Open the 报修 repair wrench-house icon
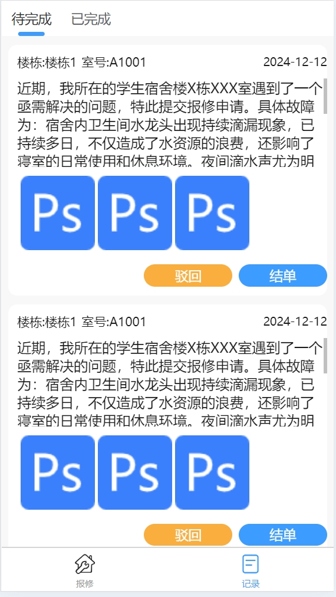 [84, 564]
